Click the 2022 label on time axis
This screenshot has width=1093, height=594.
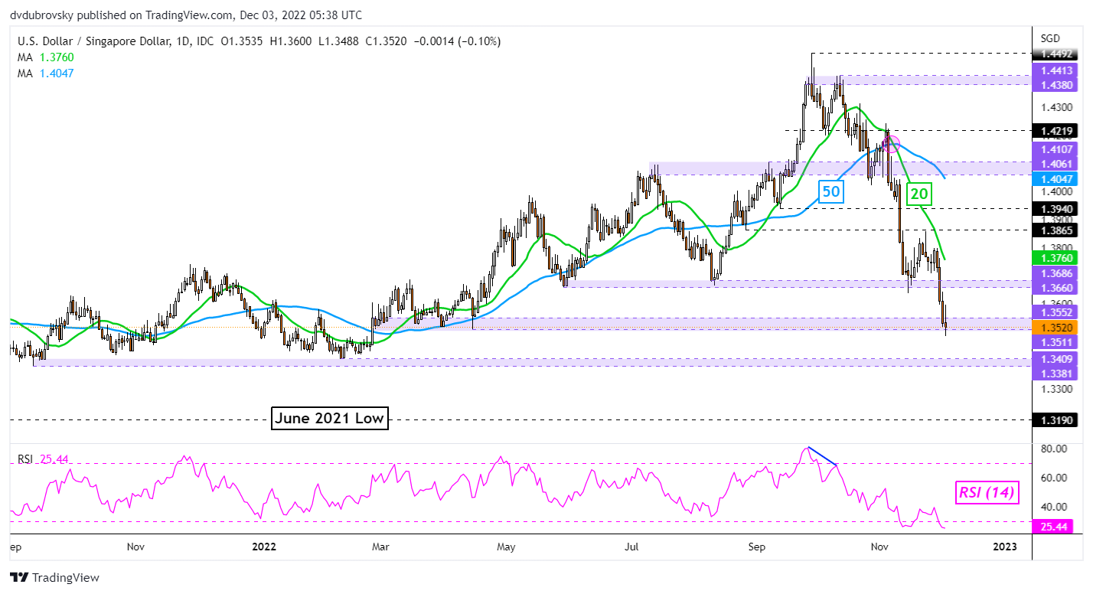pyautogui.click(x=263, y=547)
